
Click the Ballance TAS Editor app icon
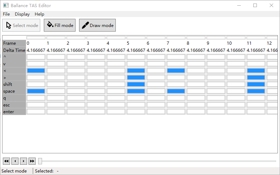pyautogui.click(x=6, y=5)
